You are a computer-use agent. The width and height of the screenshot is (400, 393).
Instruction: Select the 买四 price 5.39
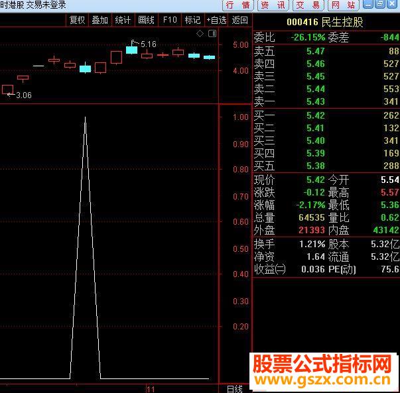(316, 153)
